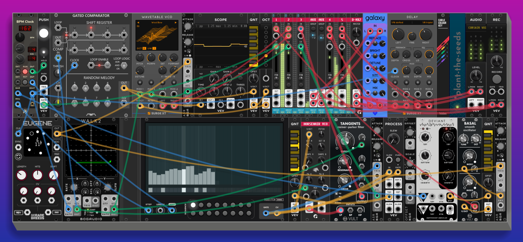523x242 pixels.
Task: Click the Walk2 TRIG input jack
Action: [87, 201]
